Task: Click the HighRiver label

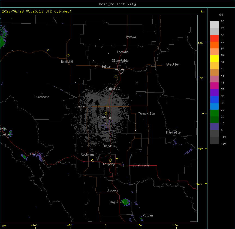Action: coord(117,202)
